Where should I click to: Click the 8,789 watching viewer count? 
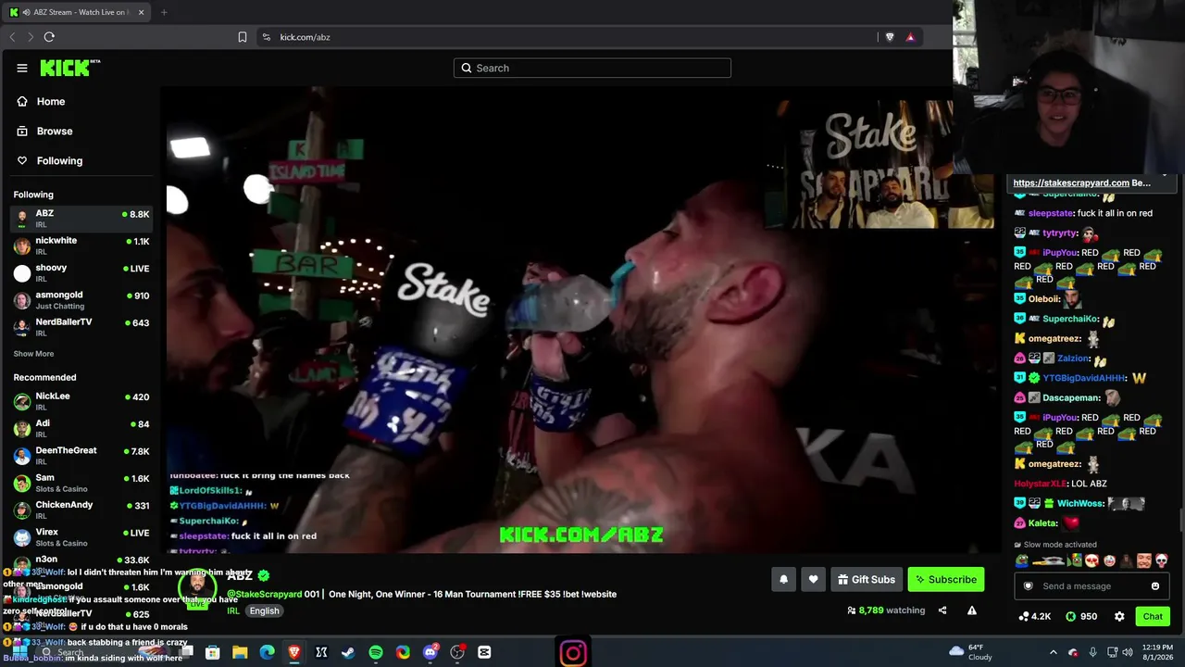pos(886,610)
